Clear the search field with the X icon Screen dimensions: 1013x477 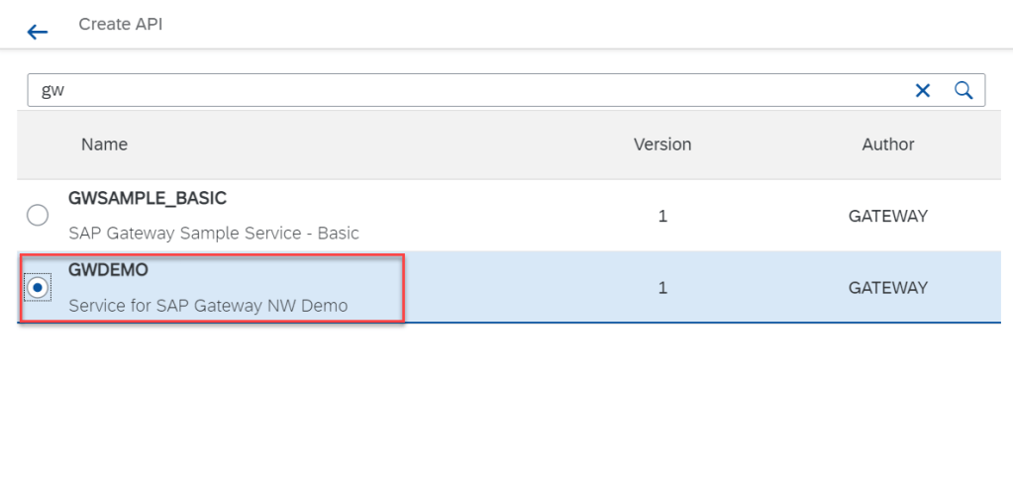(x=923, y=90)
